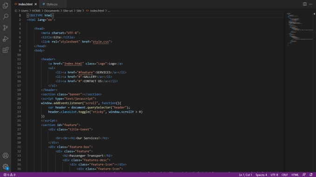Click line number 11 in the gutter
The image size is (316, 177).
[x=19, y=59]
